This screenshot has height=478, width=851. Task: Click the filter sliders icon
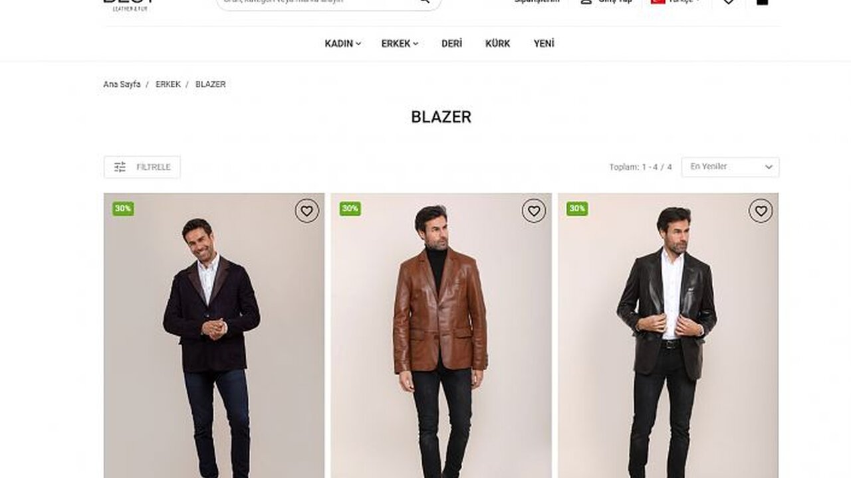coord(120,167)
